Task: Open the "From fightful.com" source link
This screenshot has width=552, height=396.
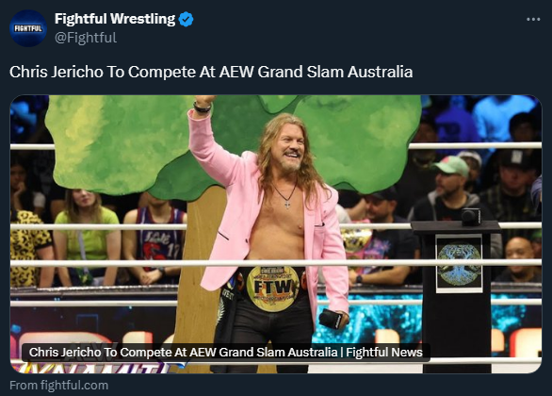Action: pos(58,385)
